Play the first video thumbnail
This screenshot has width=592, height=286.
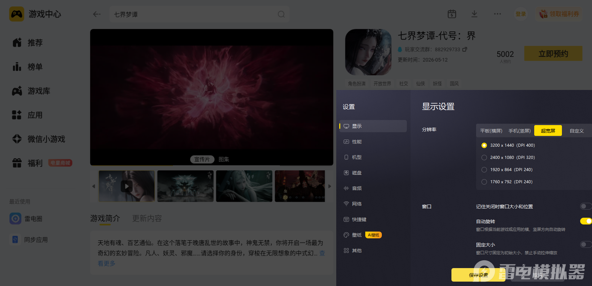pos(127,186)
